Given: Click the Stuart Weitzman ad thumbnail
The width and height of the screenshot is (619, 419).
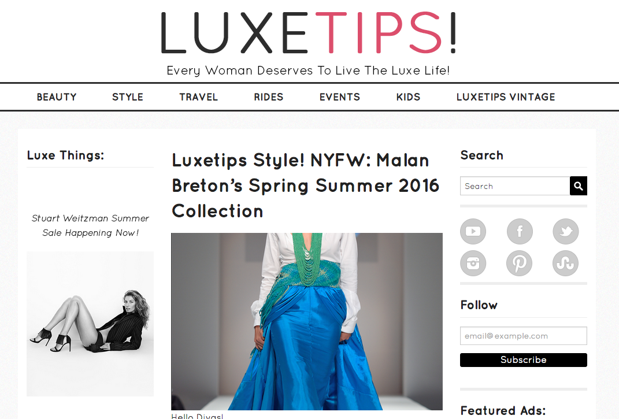Looking at the screenshot, I should (x=90, y=324).
